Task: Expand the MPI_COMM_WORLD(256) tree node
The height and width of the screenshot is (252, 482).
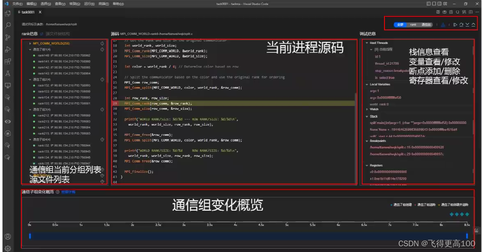Action: (30, 44)
